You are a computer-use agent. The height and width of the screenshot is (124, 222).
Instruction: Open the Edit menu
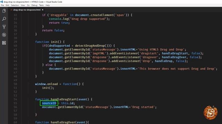(x=7, y=5)
